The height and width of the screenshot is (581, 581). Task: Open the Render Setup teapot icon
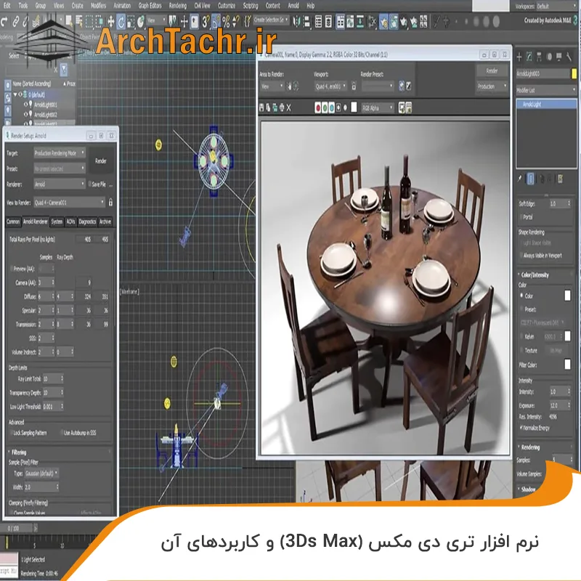pos(384,22)
